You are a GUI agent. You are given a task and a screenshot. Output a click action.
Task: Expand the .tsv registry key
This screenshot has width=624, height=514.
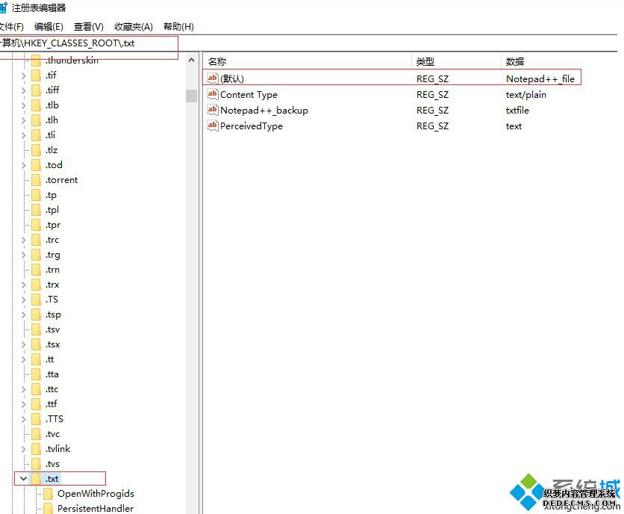click(23, 329)
